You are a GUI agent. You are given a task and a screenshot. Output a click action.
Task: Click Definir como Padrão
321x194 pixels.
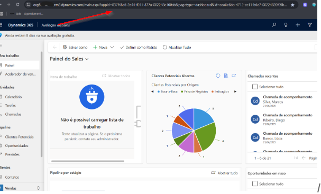139,47
